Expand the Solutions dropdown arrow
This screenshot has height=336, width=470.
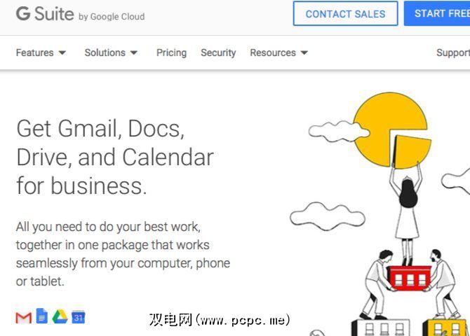point(134,52)
